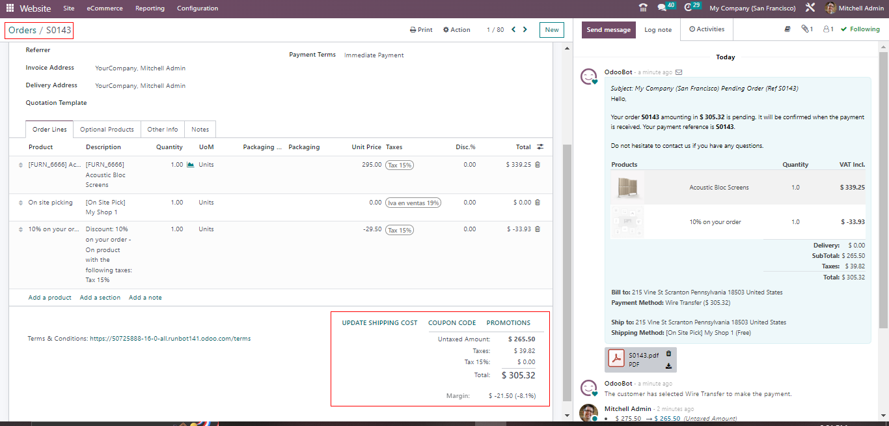Download the S0143.pdf attachment

[x=668, y=365]
